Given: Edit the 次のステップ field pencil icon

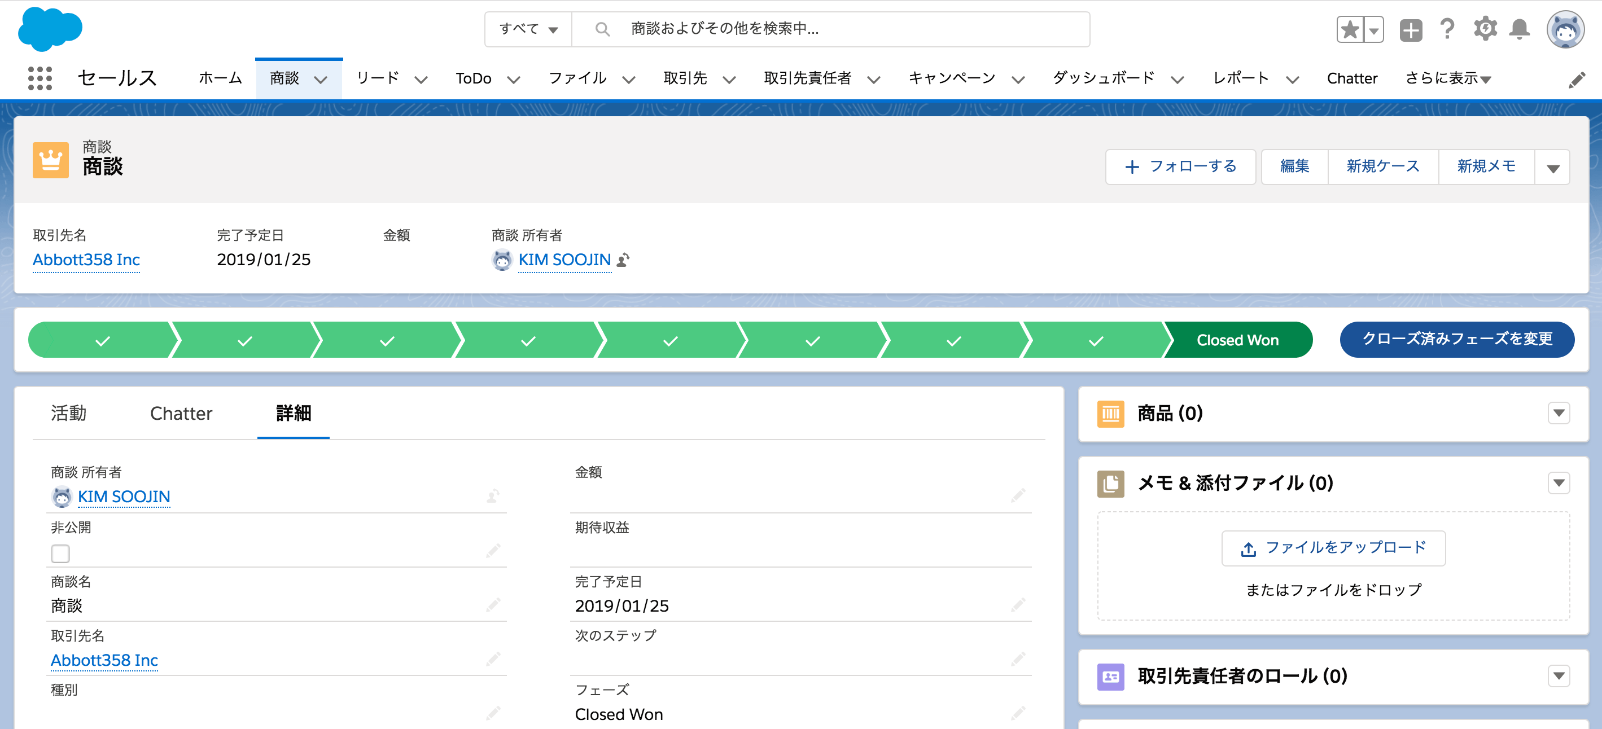Looking at the screenshot, I should click(1018, 659).
